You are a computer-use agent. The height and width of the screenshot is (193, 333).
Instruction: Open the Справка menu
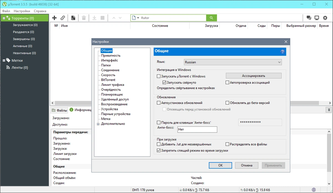[40, 11]
